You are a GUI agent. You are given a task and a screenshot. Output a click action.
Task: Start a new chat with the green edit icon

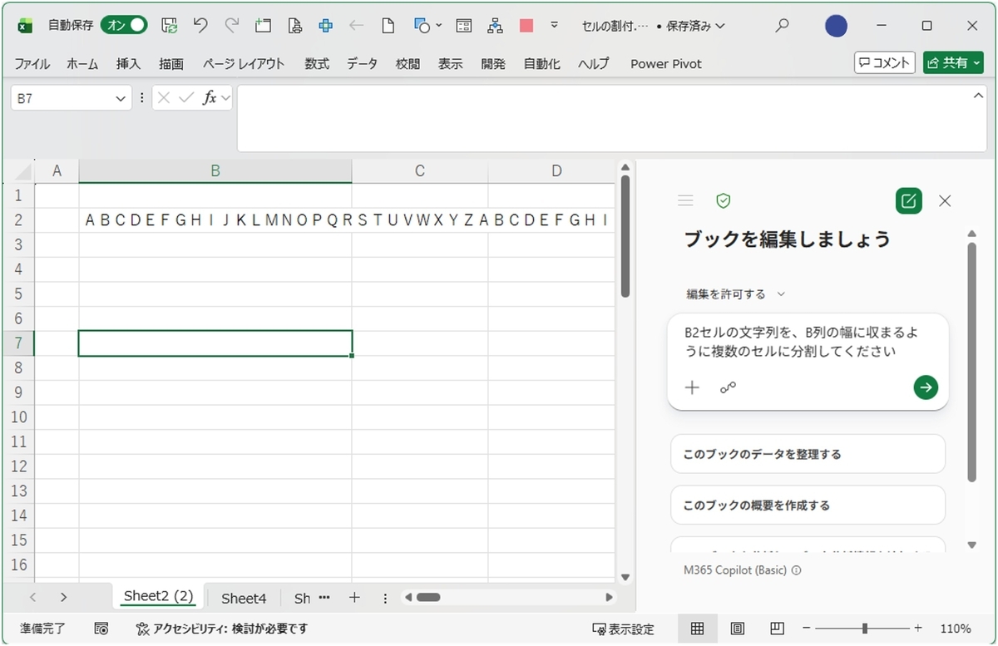coord(908,200)
